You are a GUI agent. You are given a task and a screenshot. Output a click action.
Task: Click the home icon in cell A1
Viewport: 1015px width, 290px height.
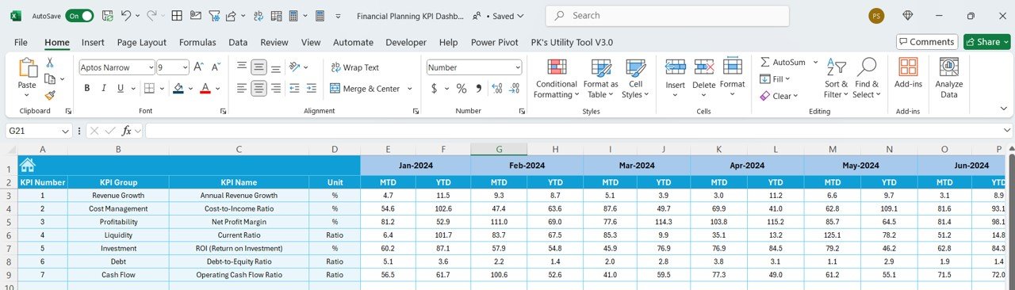pos(28,165)
